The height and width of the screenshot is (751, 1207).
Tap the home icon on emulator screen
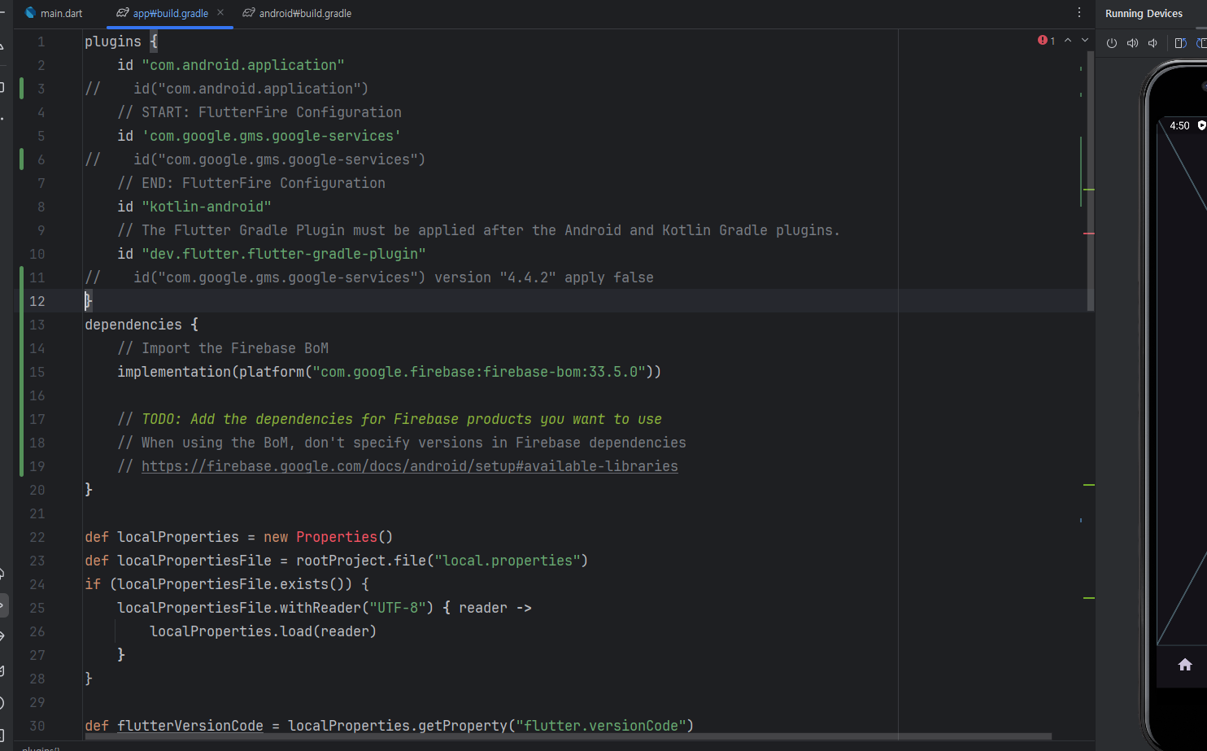(x=1185, y=665)
